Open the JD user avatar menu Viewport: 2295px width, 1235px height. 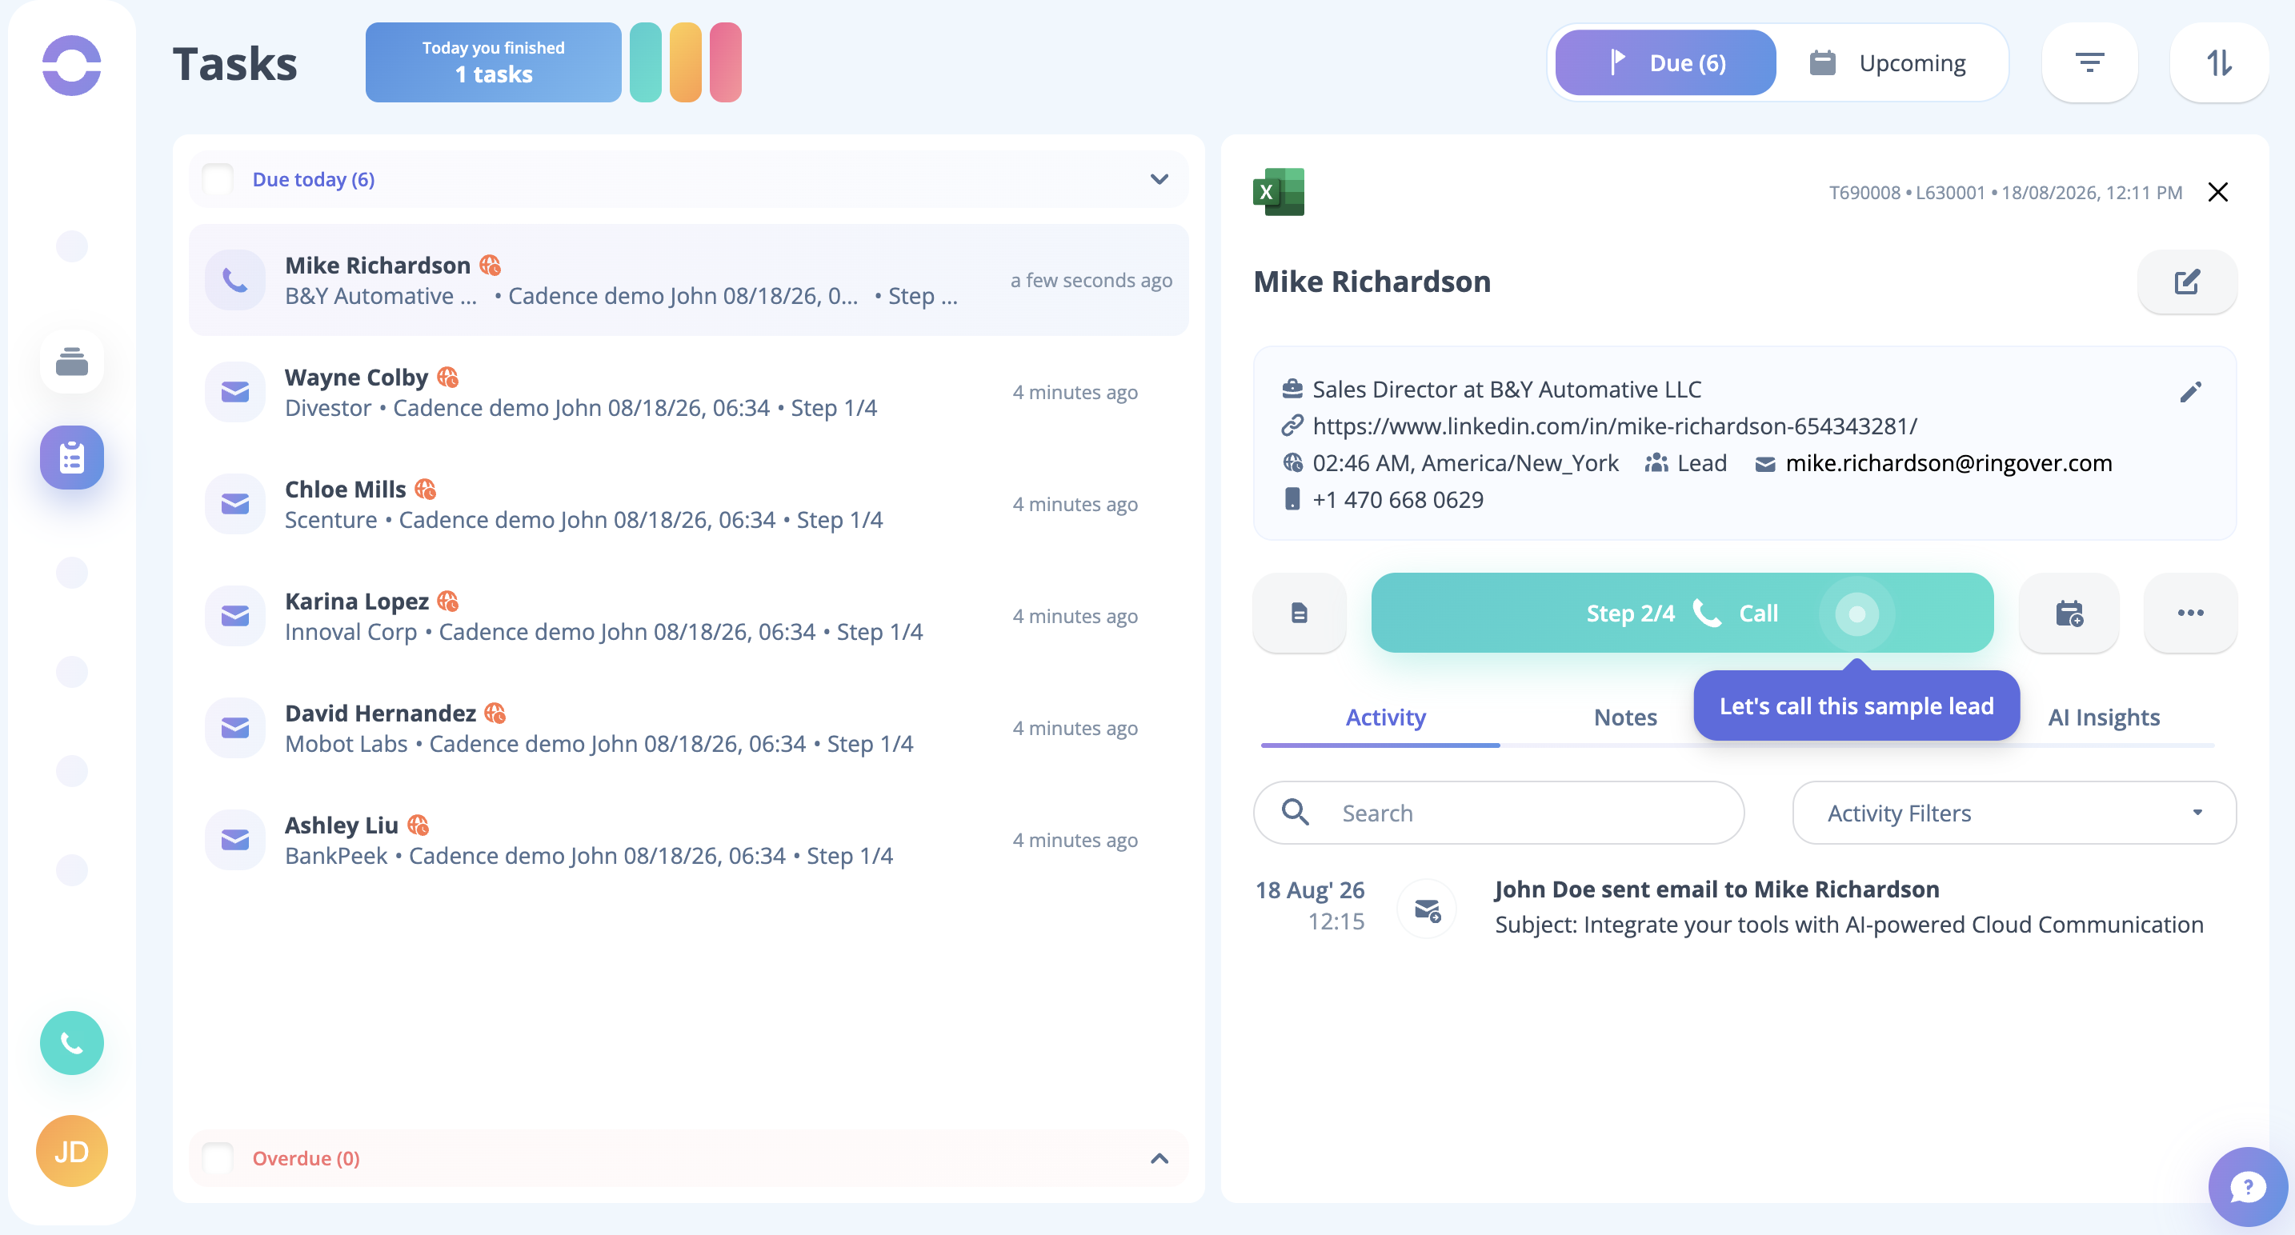[71, 1151]
